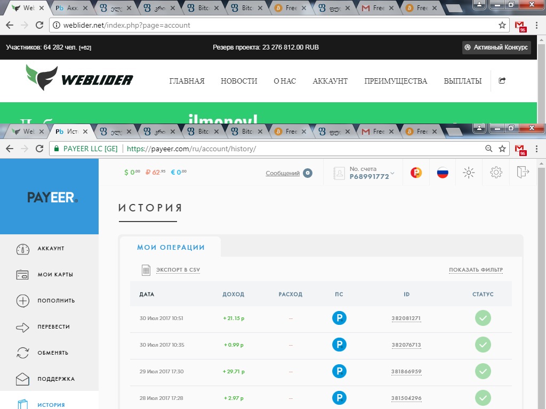Select the Мои операции tab

[x=171, y=248]
